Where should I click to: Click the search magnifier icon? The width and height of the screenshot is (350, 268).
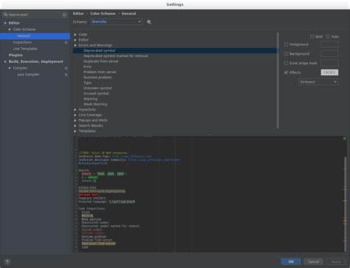click(5, 15)
